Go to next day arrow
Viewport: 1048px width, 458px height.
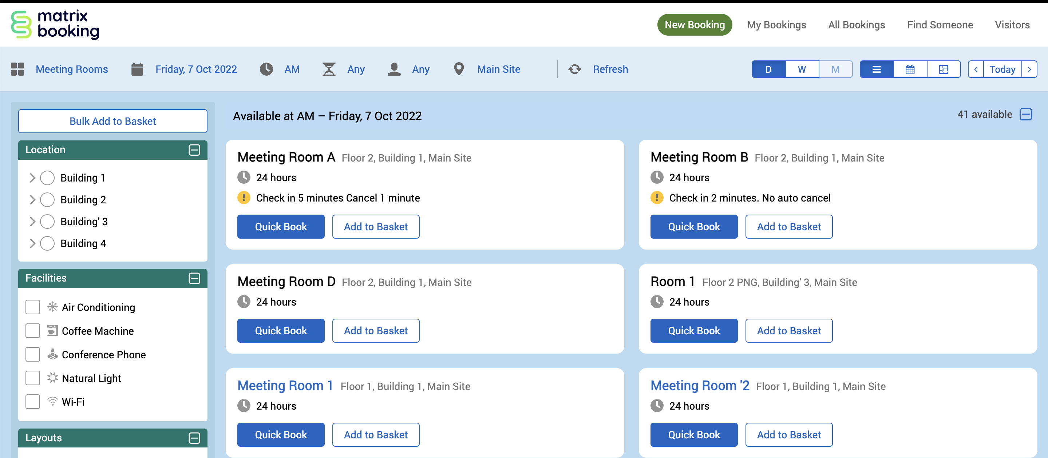[1029, 69]
